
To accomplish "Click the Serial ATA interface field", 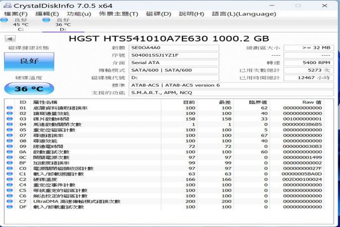I will pos(174,63).
